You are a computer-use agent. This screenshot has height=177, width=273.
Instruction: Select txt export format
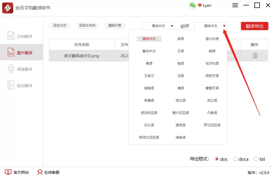tap(256, 159)
